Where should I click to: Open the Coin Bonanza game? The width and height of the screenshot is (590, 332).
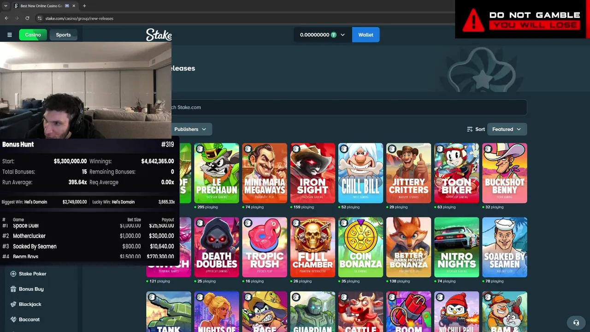(360, 247)
